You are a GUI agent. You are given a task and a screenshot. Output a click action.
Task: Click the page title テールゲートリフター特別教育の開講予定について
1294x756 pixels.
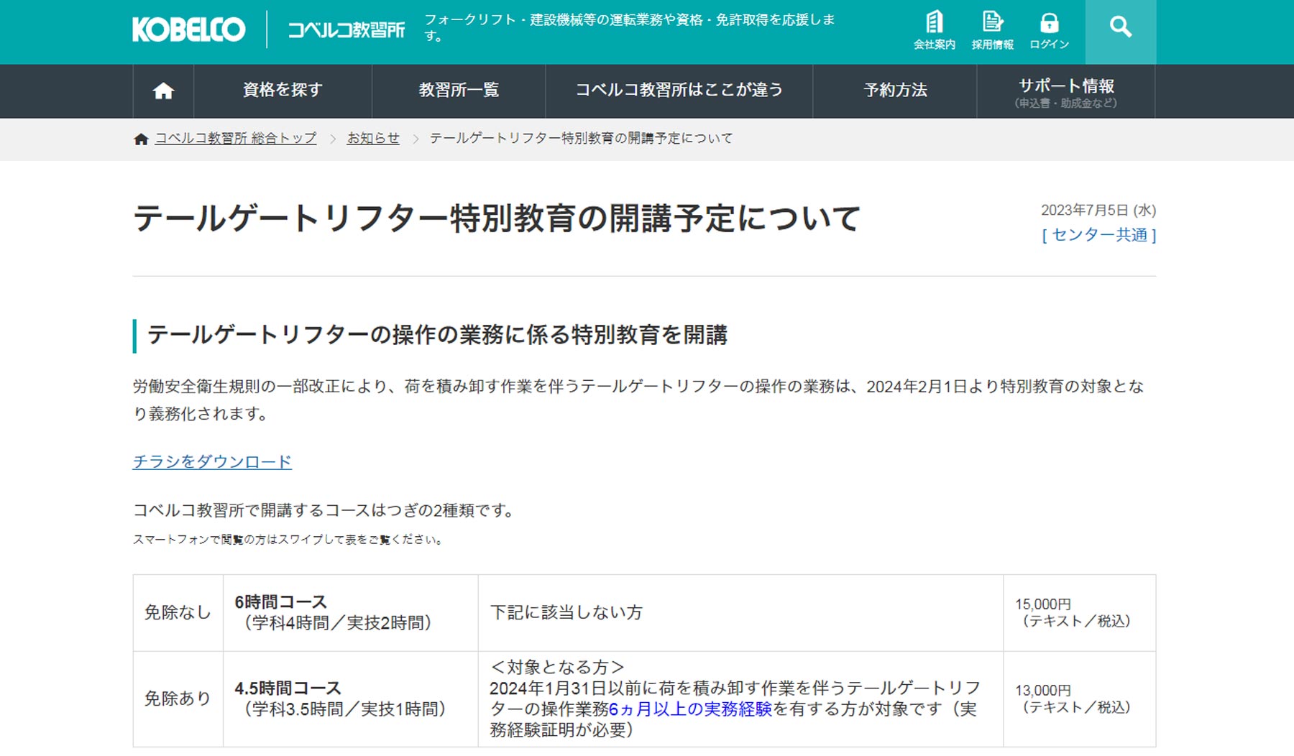tap(497, 218)
